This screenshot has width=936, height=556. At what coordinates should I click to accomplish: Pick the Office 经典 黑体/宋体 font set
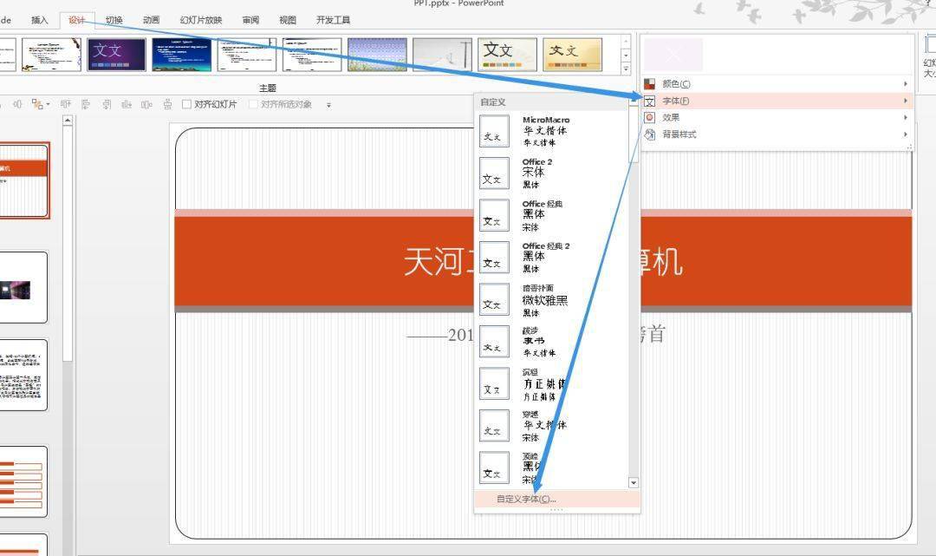click(x=551, y=216)
